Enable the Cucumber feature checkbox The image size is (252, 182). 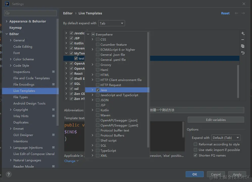coord(97,44)
